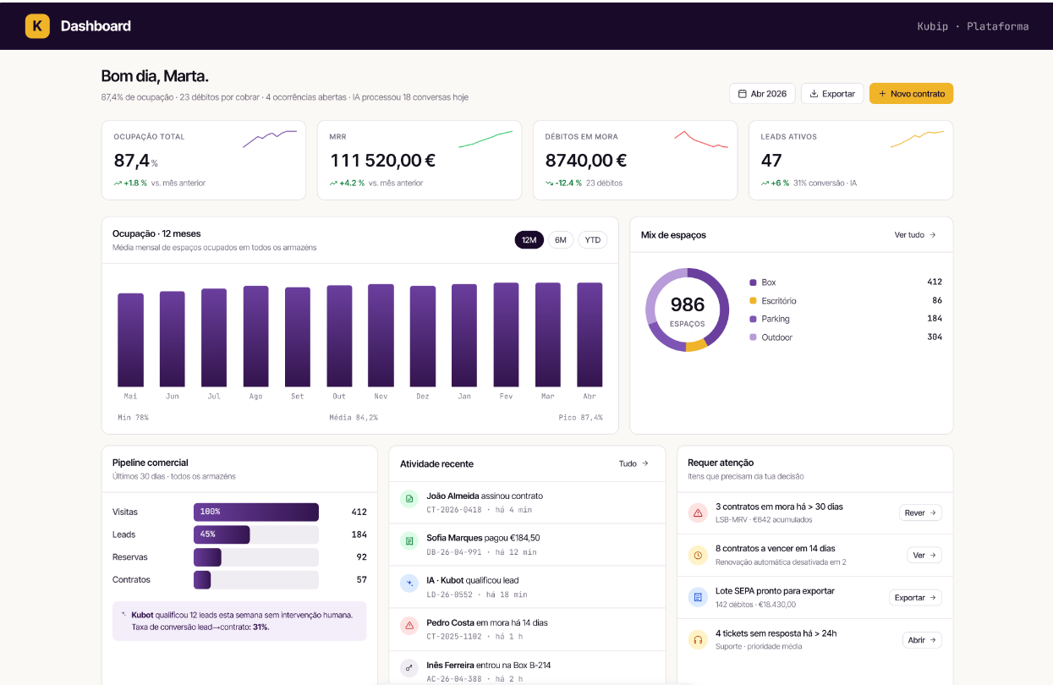Click the downward trend arrow next to -12.4 %
Image resolution: width=1053 pixels, height=685 pixels.
tap(550, 183)
